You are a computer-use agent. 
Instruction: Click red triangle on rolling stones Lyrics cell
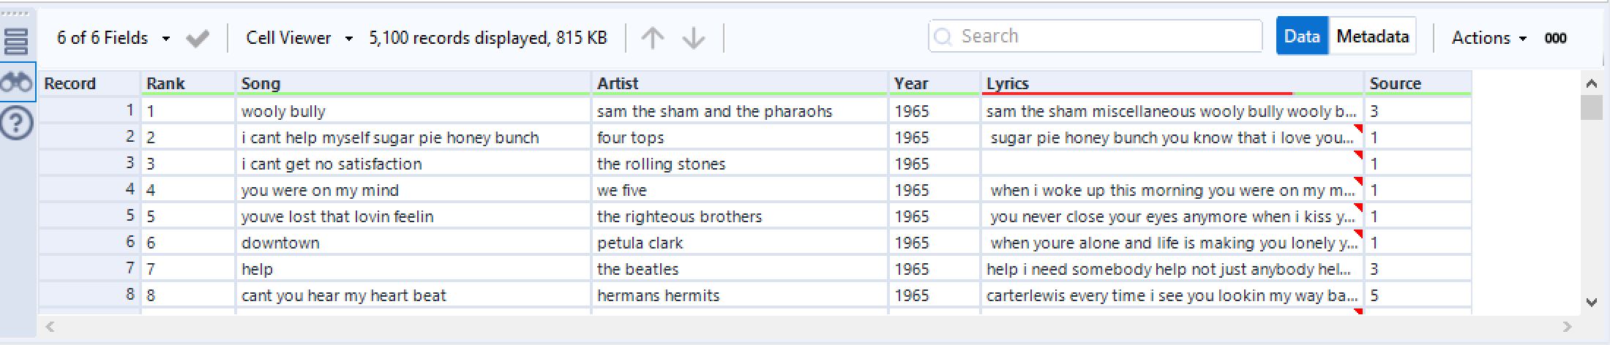1358,155
